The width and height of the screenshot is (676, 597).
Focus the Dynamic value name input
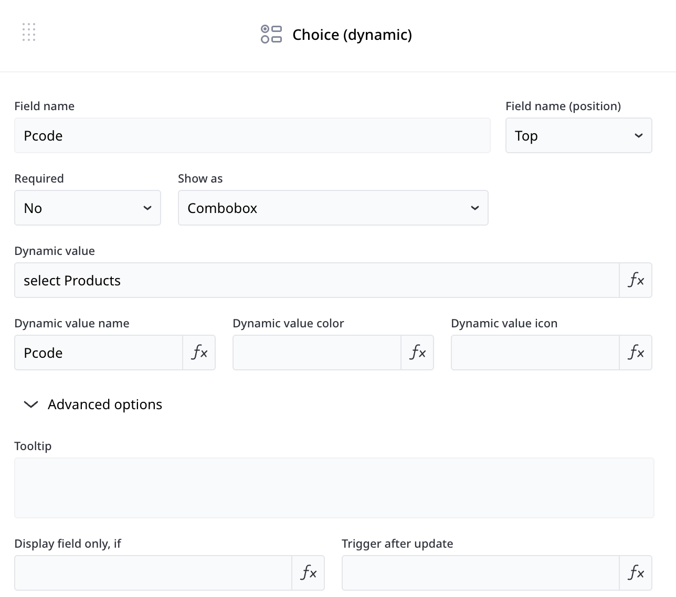coord(99,353)
